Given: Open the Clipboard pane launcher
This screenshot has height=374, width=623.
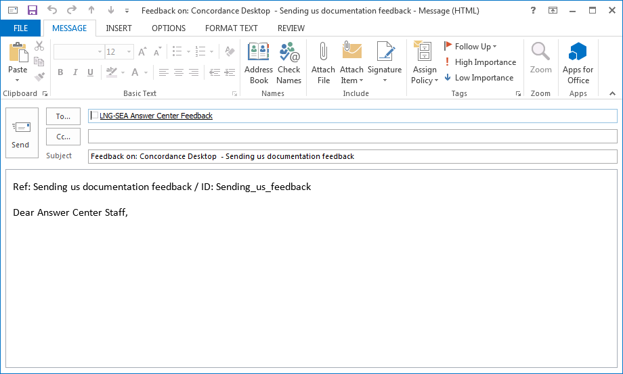Looking at the screenshot, I should (45, 93).
